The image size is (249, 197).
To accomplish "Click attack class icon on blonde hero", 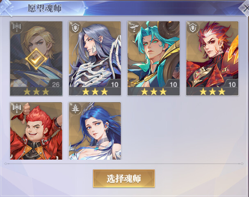I will point(17,28).
